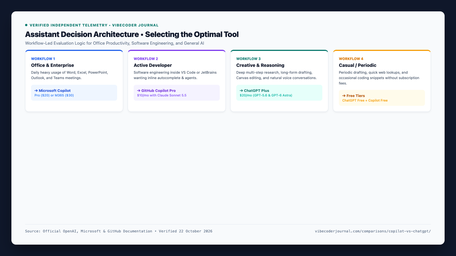Screen dimensions: 456x256
Task: Select the 'Office & Enterprise' card title
Action: pos(52,65)
